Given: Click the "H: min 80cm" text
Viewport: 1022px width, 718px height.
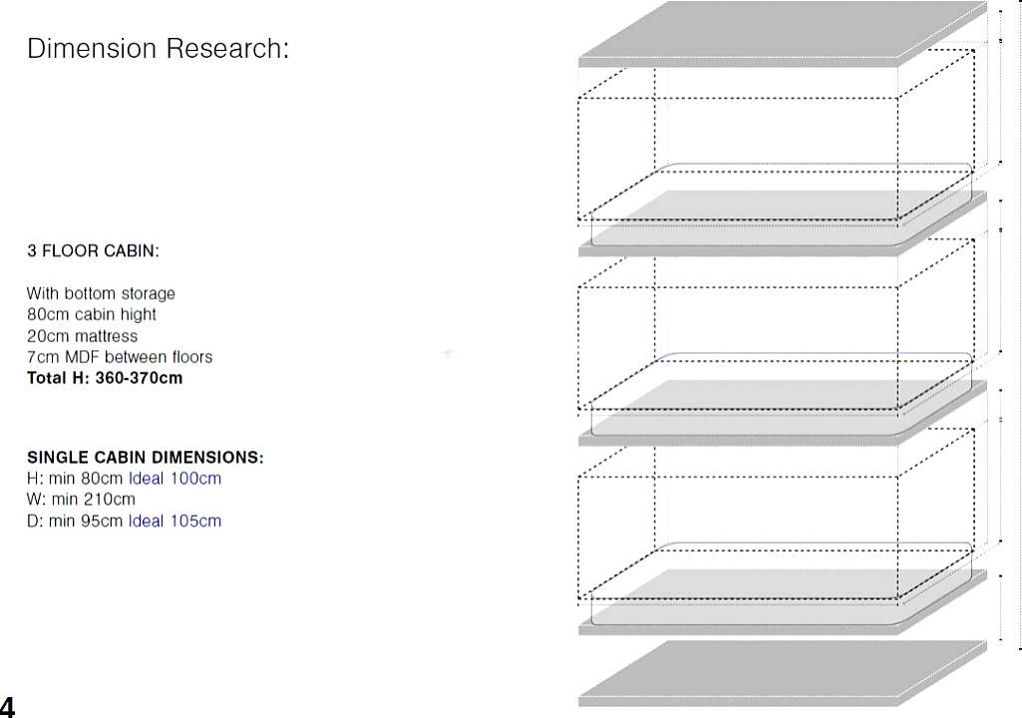Looking at the screenshot, I should click(75, 479).
